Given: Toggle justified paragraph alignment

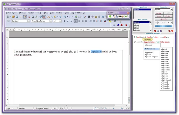Looking at the screenshot, I should pos(86,21).
